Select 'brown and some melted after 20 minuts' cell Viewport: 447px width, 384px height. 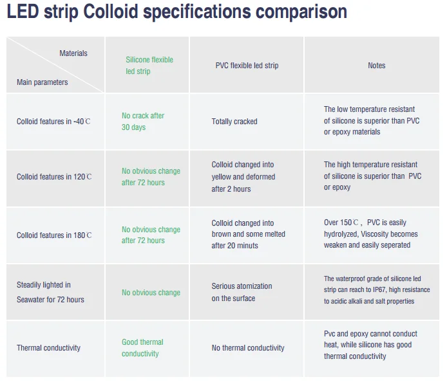248,234
